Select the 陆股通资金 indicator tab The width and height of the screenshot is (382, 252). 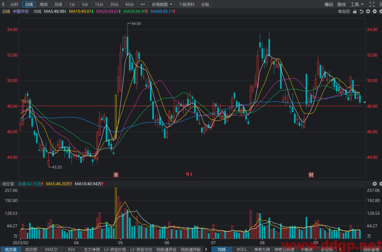point(166,249)
